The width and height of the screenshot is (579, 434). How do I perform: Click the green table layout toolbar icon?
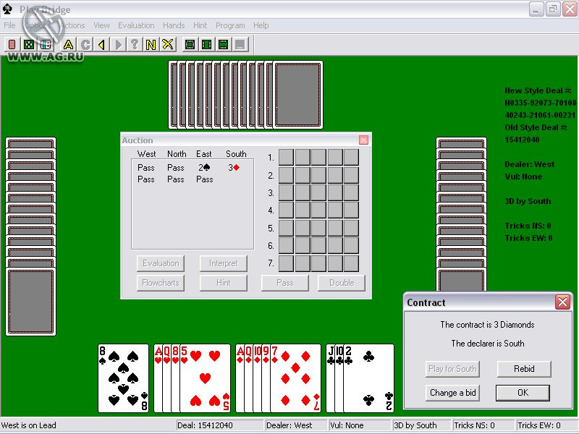(x=29, y=45)
